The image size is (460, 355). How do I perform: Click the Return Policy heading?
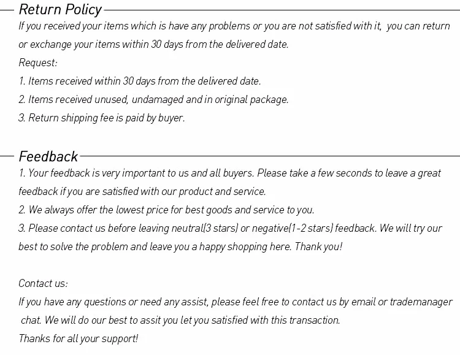(x=60, y=9)
